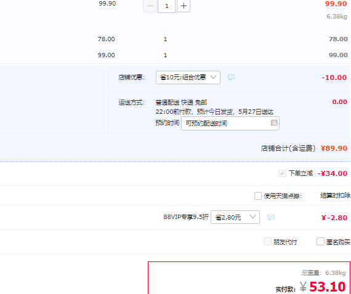
Task: Open the calendar icon in 预约时间 field
Action: coord(274,122)
